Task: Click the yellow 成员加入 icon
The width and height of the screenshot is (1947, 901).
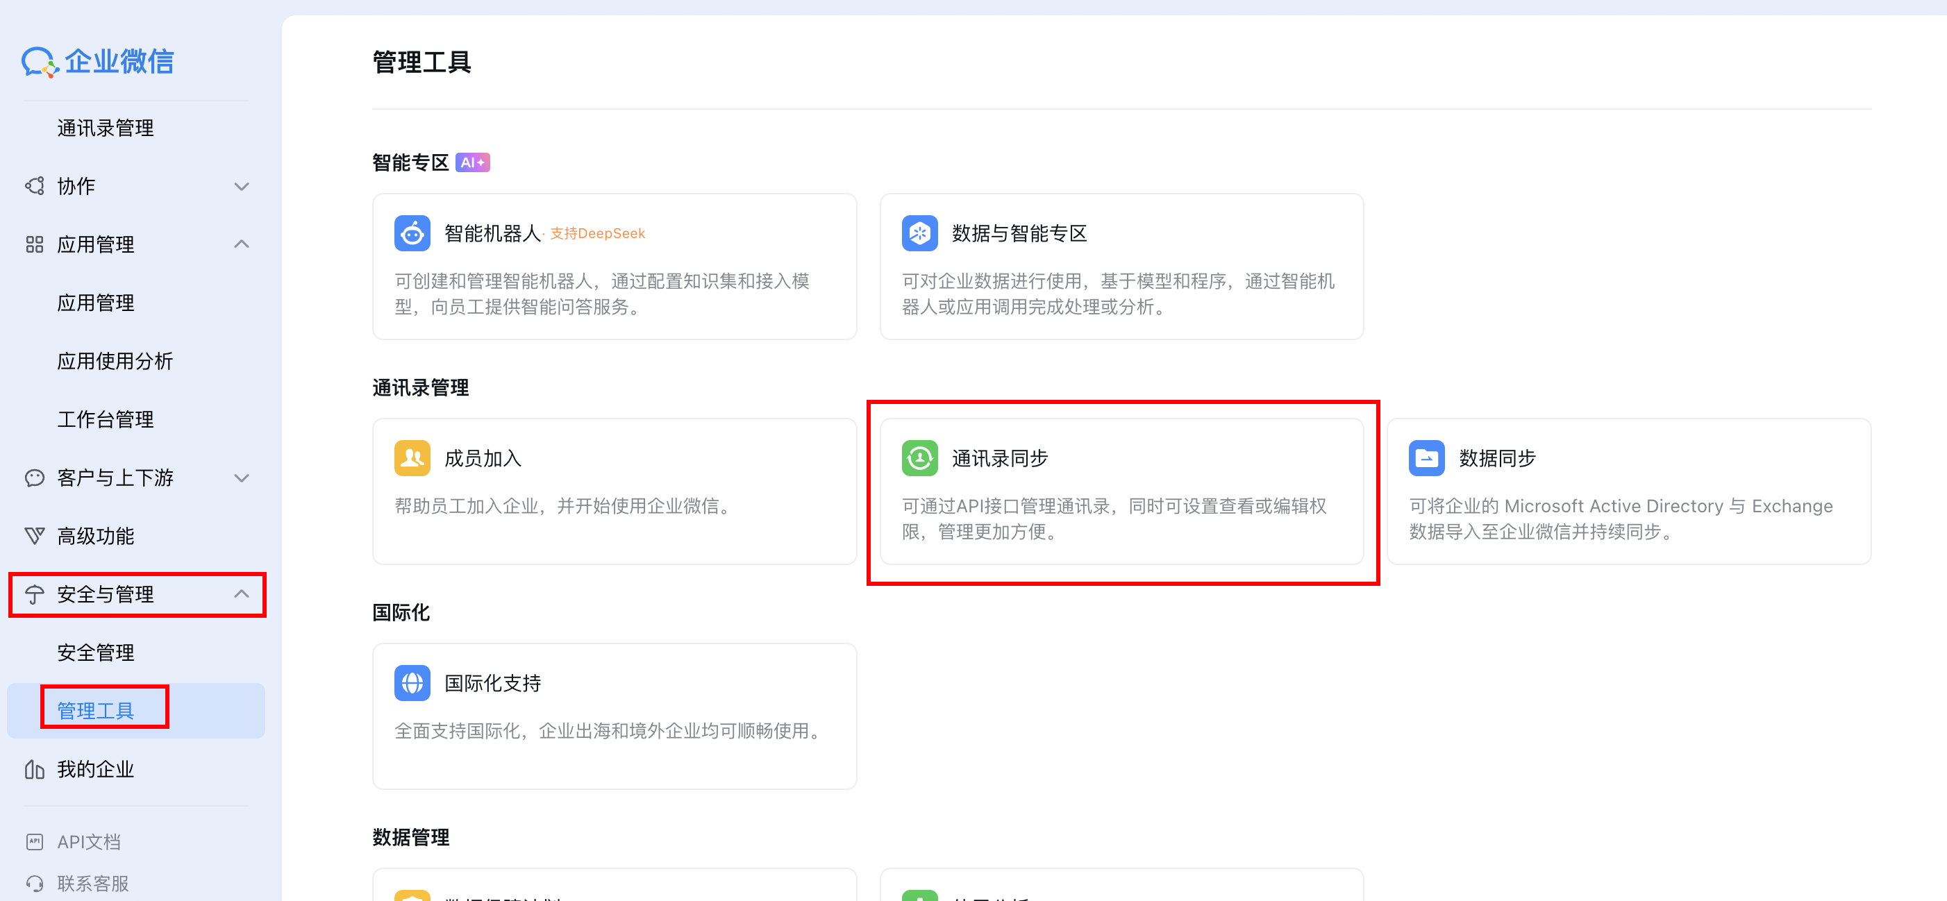Action: [x=412, y=458]
